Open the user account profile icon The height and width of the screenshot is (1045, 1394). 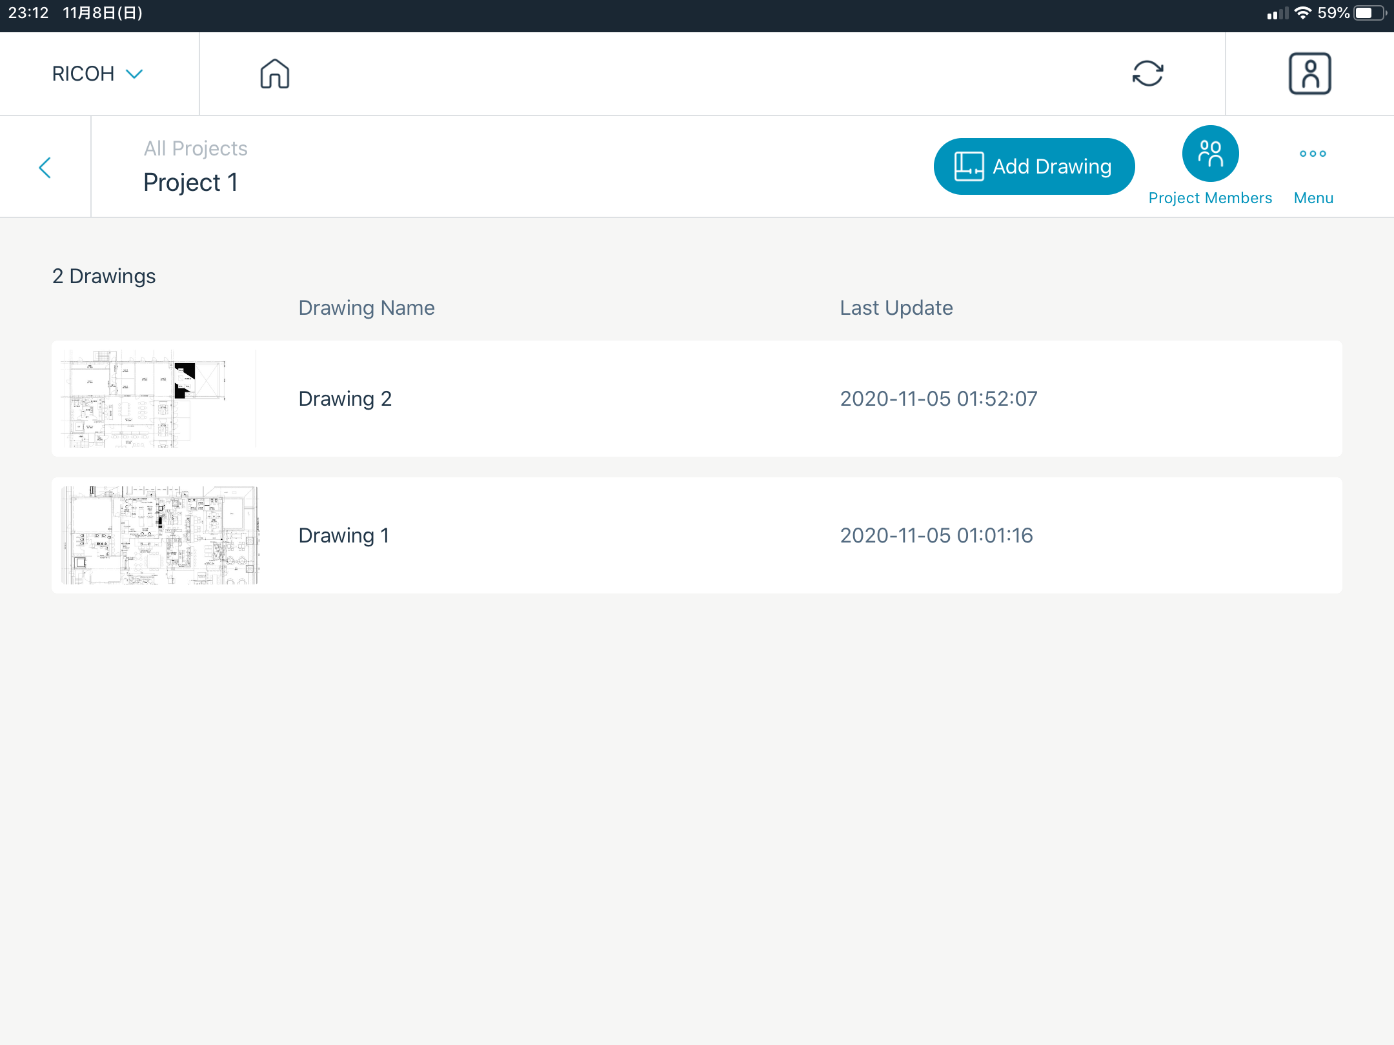click(1309, 74)
